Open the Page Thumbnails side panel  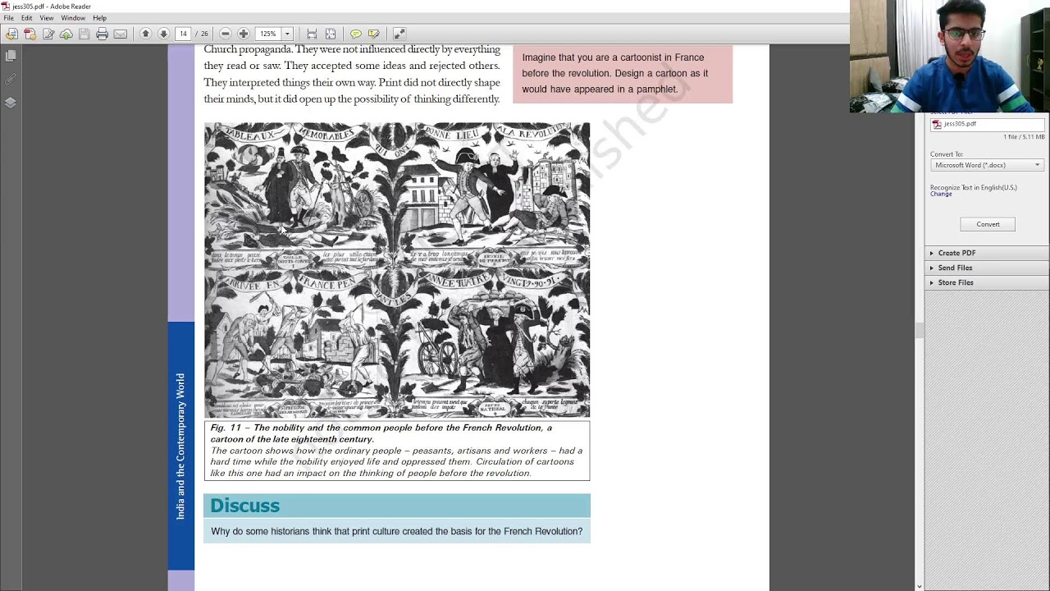[x=11, y=56]
